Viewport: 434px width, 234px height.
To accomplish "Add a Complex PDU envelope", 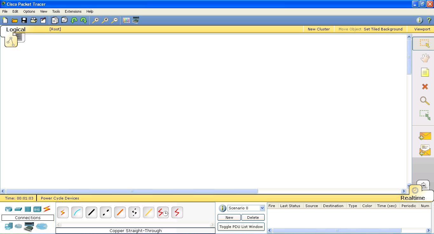I will [425, 150].
